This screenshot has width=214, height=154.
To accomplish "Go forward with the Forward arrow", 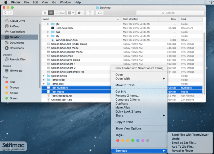I will [x=11, y=13].
